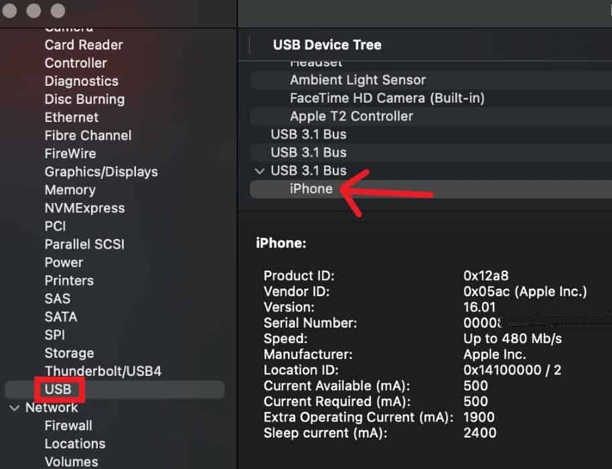Select Power in the sidebar
The image size is (612, 469).
(64, 263)
